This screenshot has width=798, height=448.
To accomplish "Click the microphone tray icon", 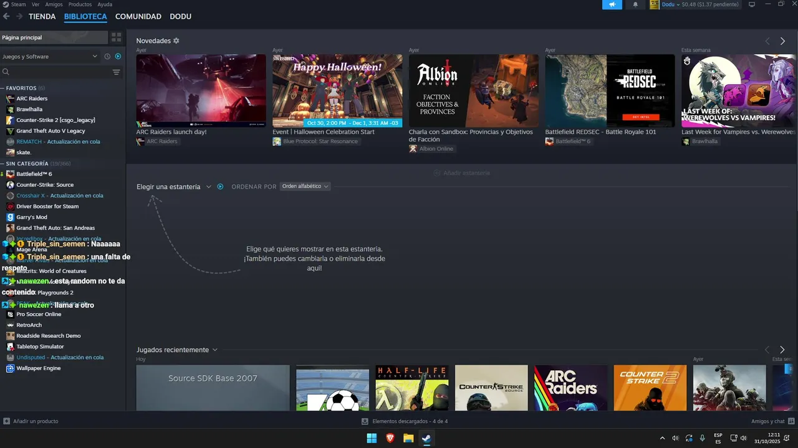I will click(x=703, y=438).
